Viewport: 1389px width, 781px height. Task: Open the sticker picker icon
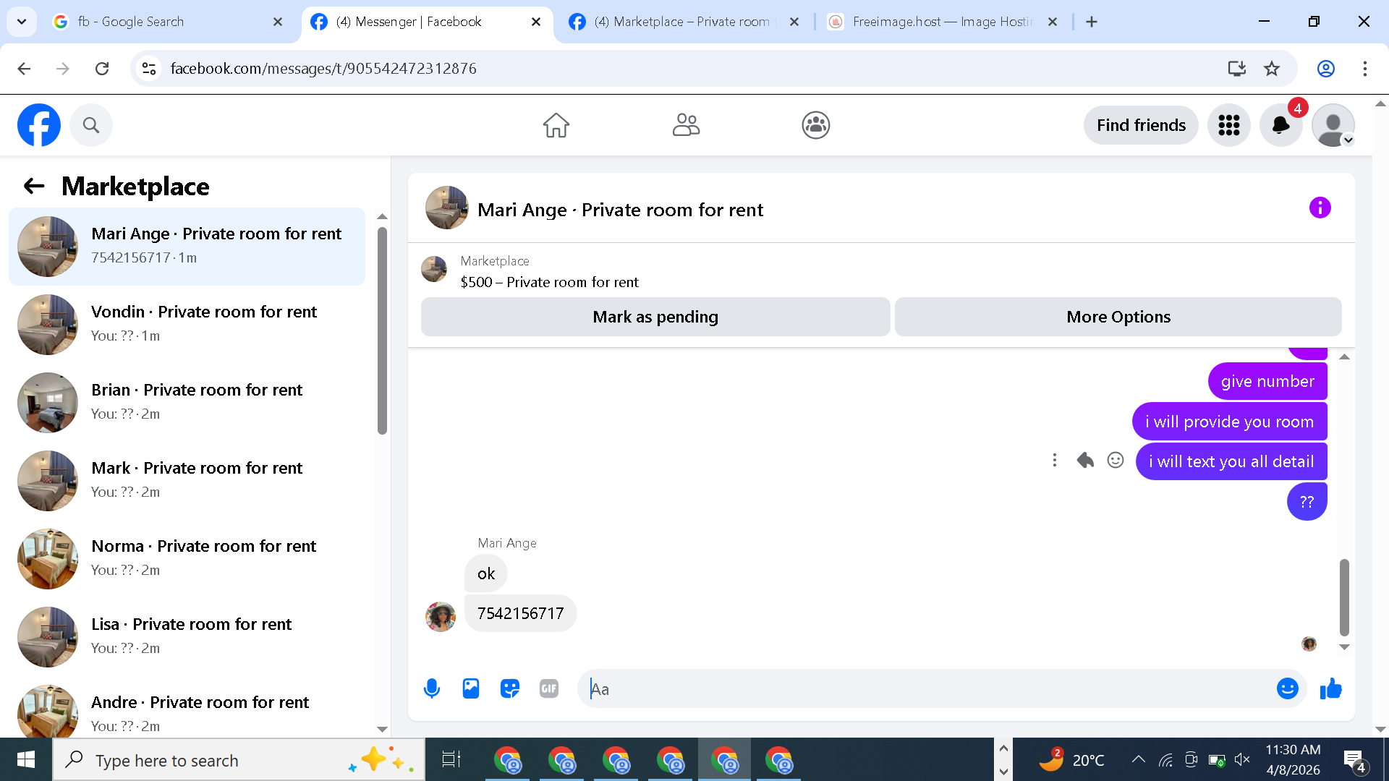click(510, 688)
